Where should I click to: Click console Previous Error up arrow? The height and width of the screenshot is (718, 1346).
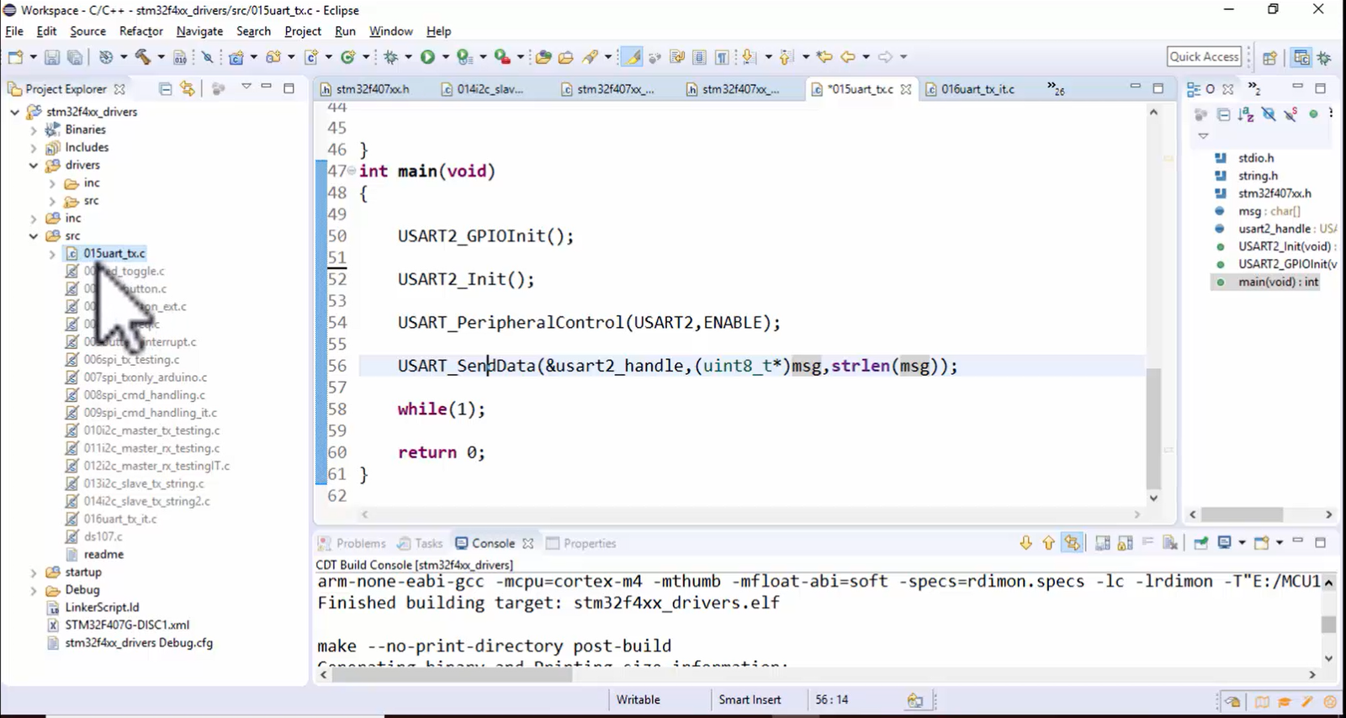click(1048, 543)
